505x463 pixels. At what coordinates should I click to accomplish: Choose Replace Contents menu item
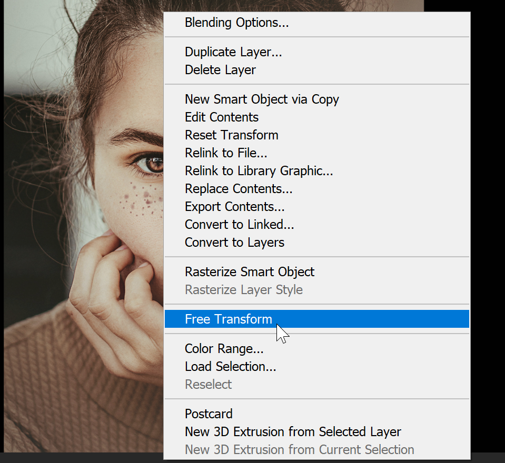click(317, 189)
